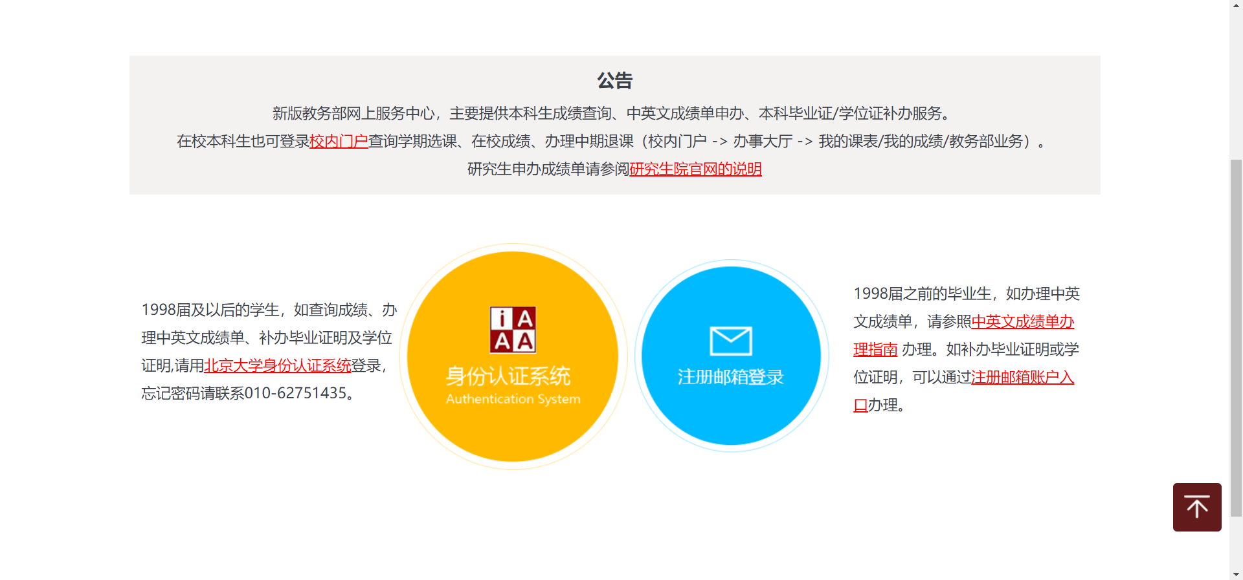Click the 公告 heading text
Image resolution: width=1243 pixels, height=580 pixels.
(x=614, y=81)
